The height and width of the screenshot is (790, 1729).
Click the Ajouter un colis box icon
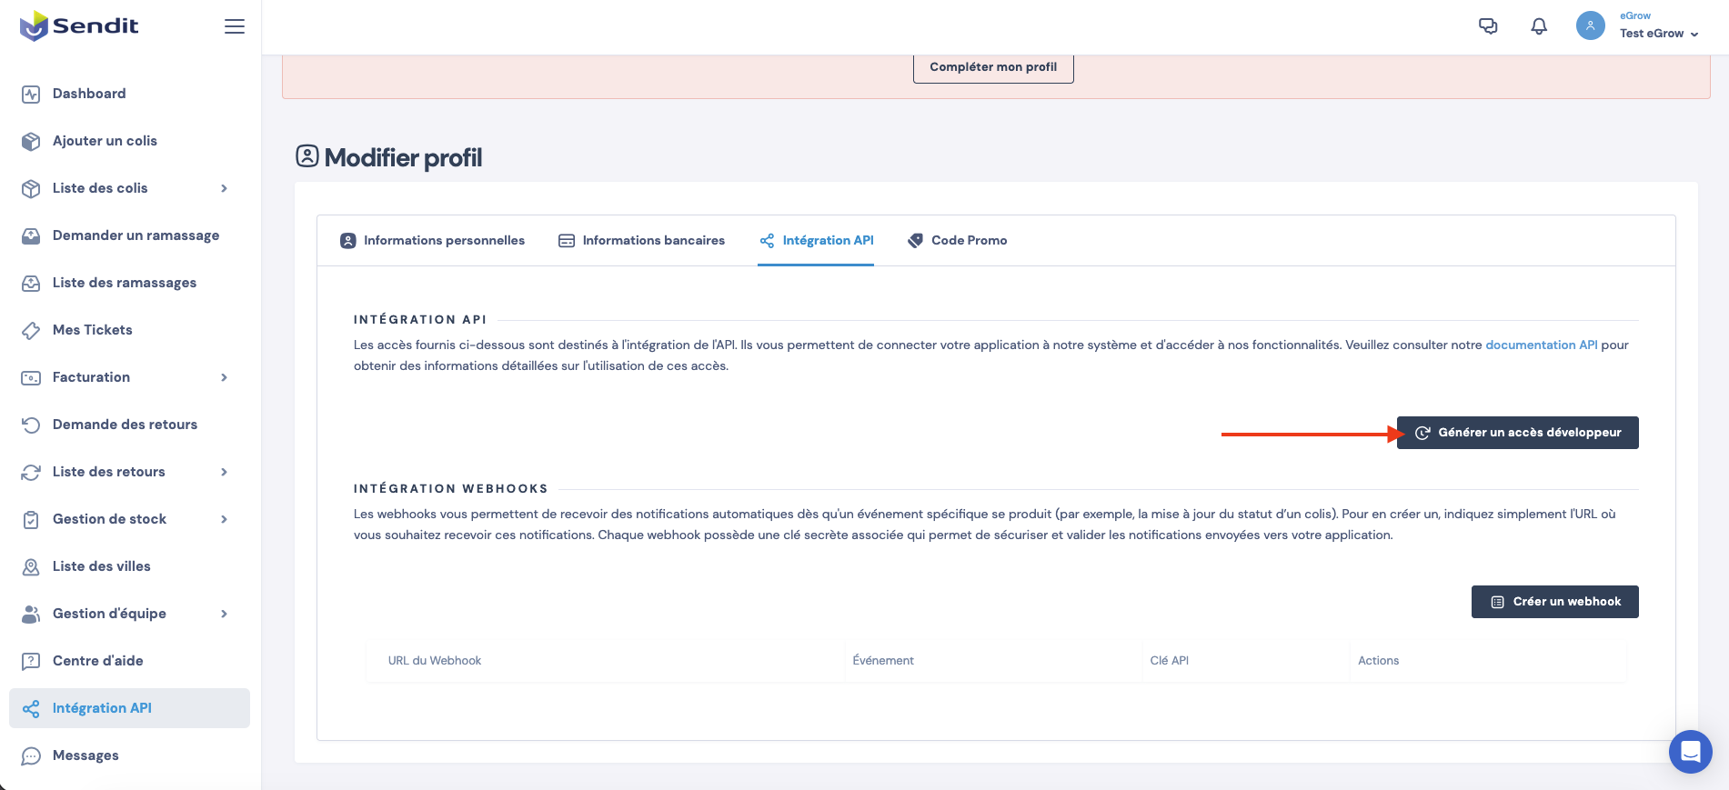[x=31, y=141]
